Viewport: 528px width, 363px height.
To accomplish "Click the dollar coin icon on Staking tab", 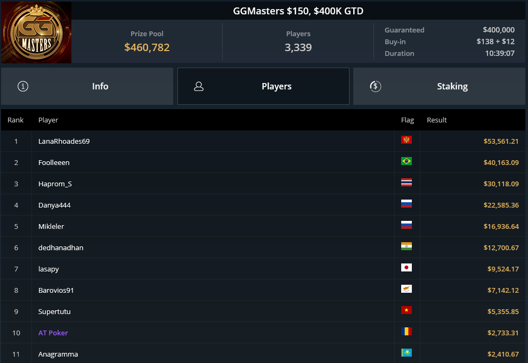I will pos(376,86).
